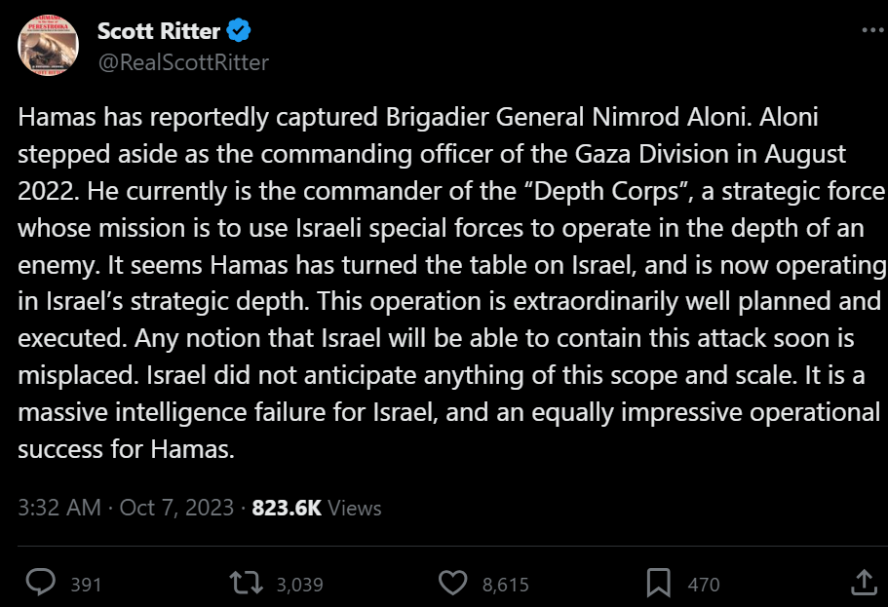Click the reply speech bubble icon
The width and height of the screenshot is (888, 607).
(x=40, y=583)
